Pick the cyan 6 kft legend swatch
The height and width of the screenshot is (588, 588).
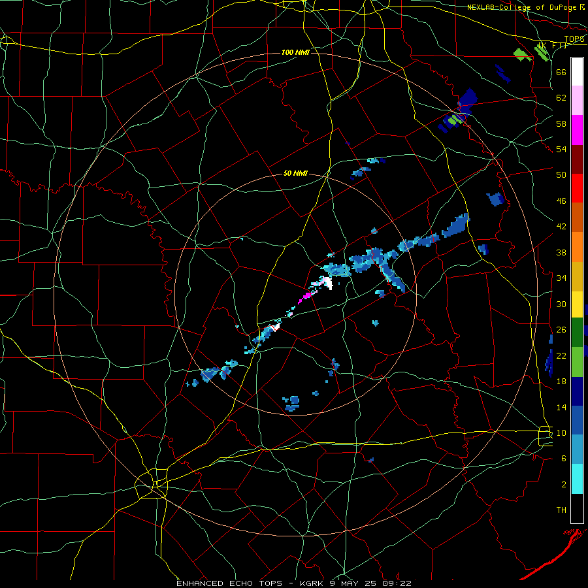(577, 479)
